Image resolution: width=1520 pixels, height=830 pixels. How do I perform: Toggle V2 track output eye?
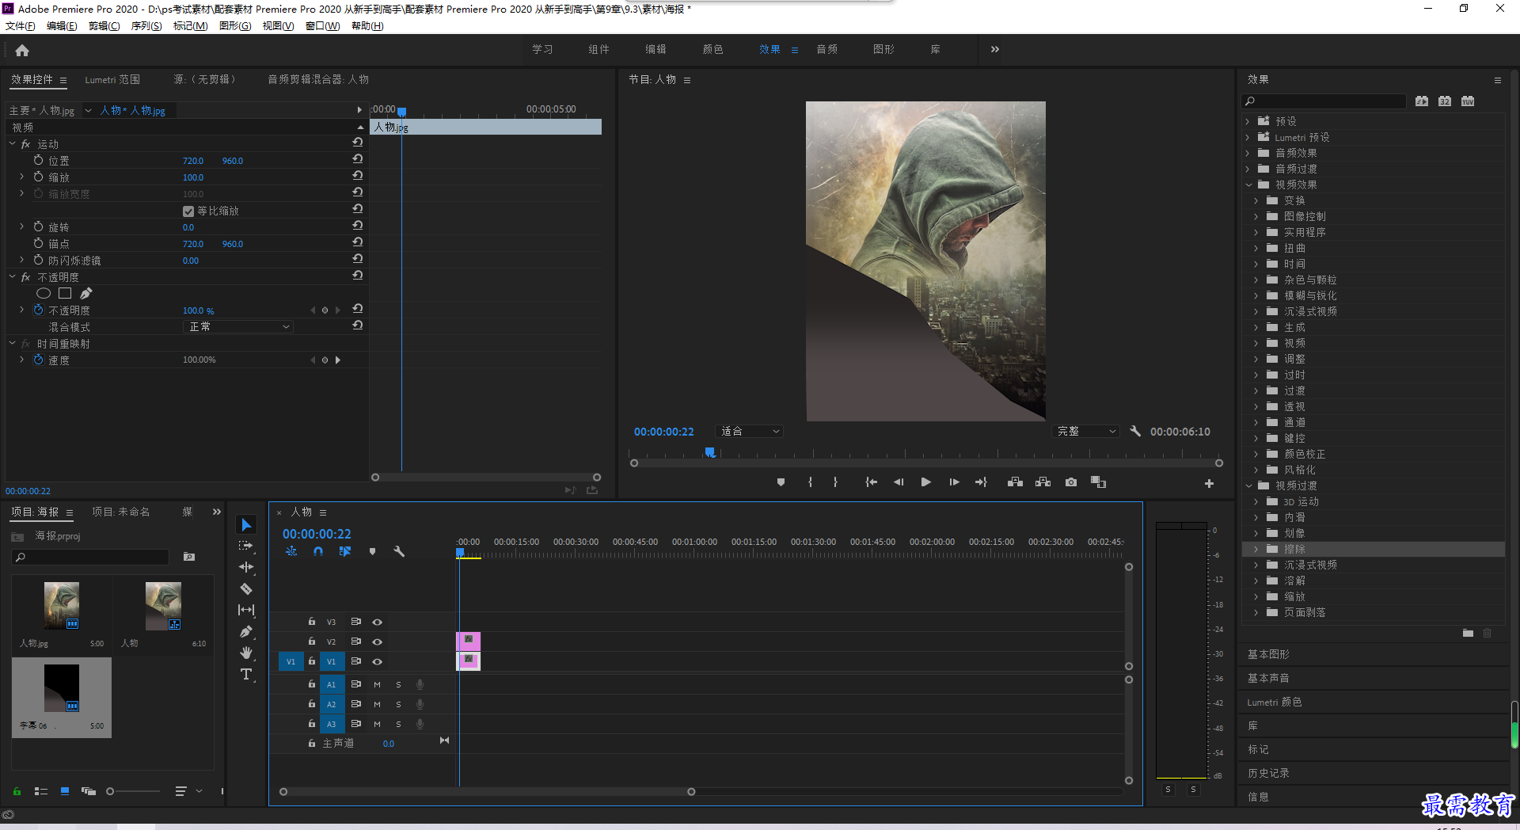tap(378, 642)
